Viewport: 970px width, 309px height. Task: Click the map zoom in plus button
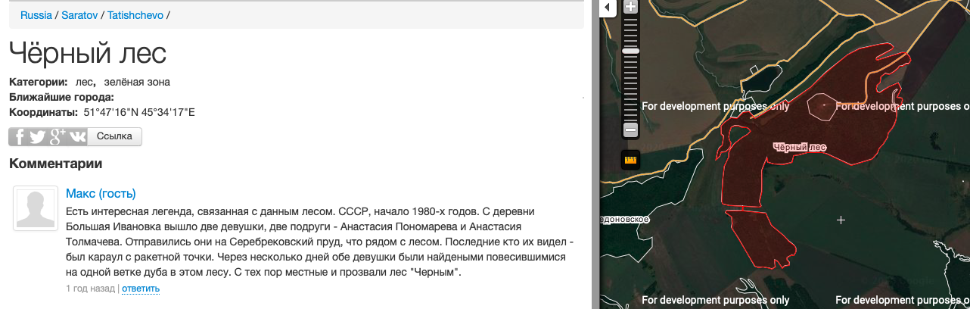[x=631, y=7]
